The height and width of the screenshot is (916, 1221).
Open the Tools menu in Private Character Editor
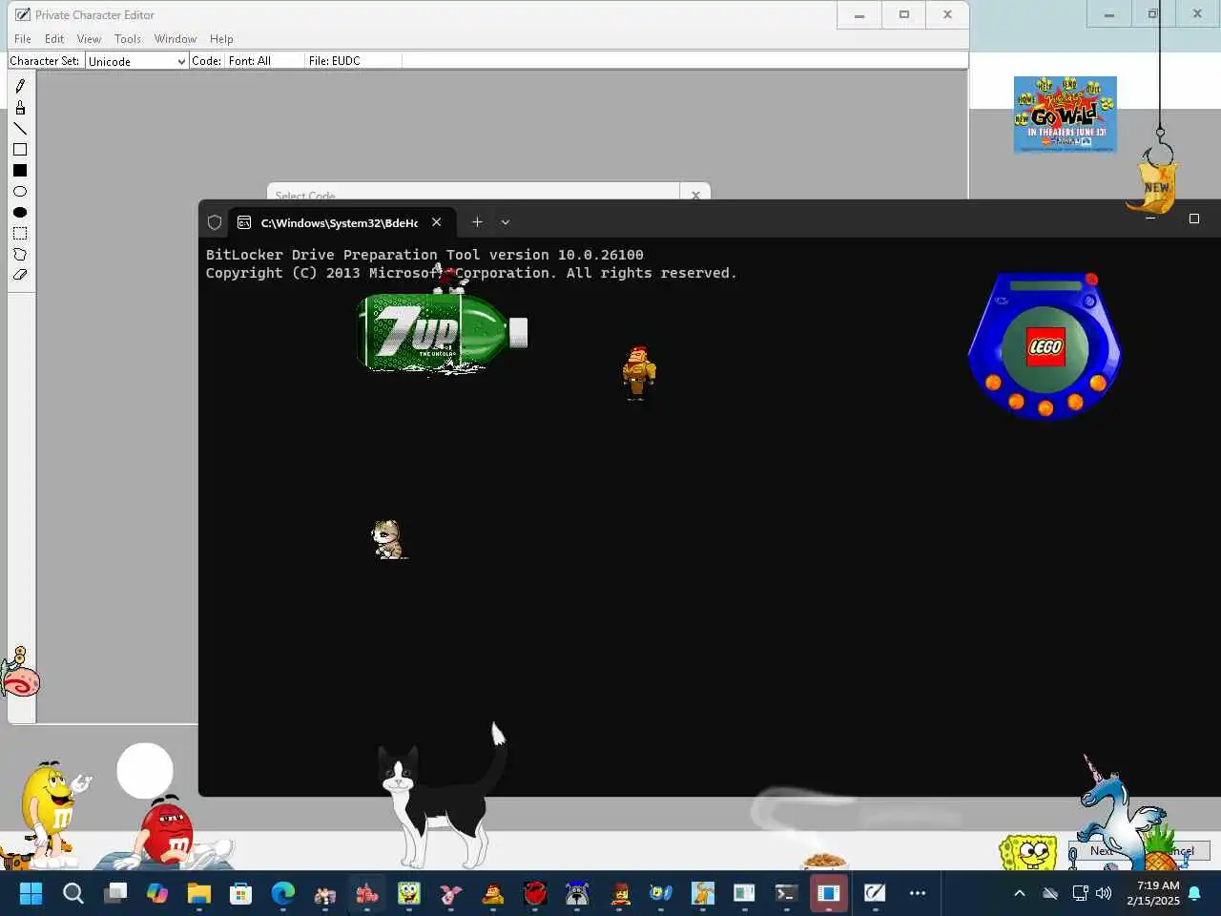point(128,39)
